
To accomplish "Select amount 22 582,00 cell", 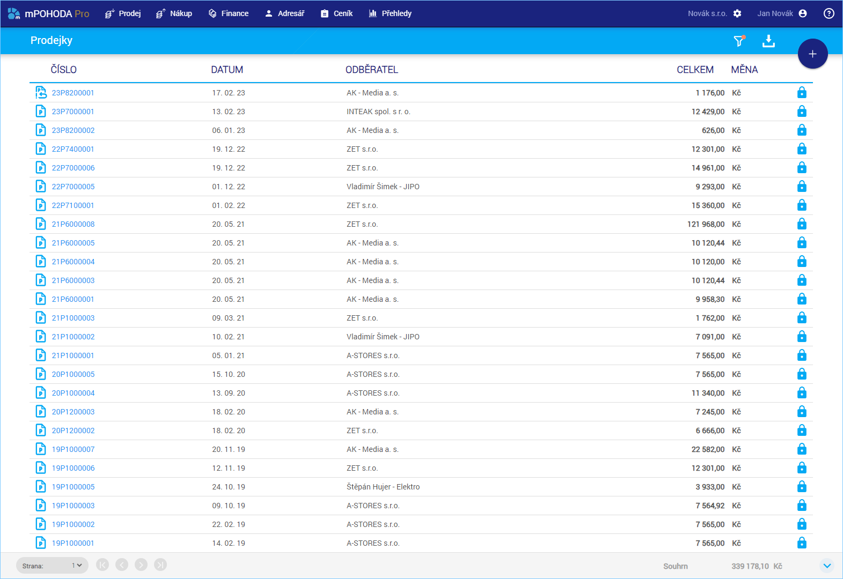I will pyautogui.click(x=708, y=449).
